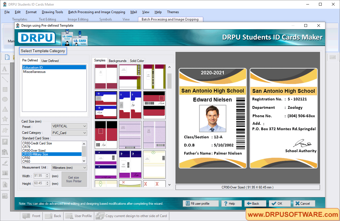Open the Drawing Tools menu
The width and height of the screenshot is (340, 221).
click(x=52, y=12)
